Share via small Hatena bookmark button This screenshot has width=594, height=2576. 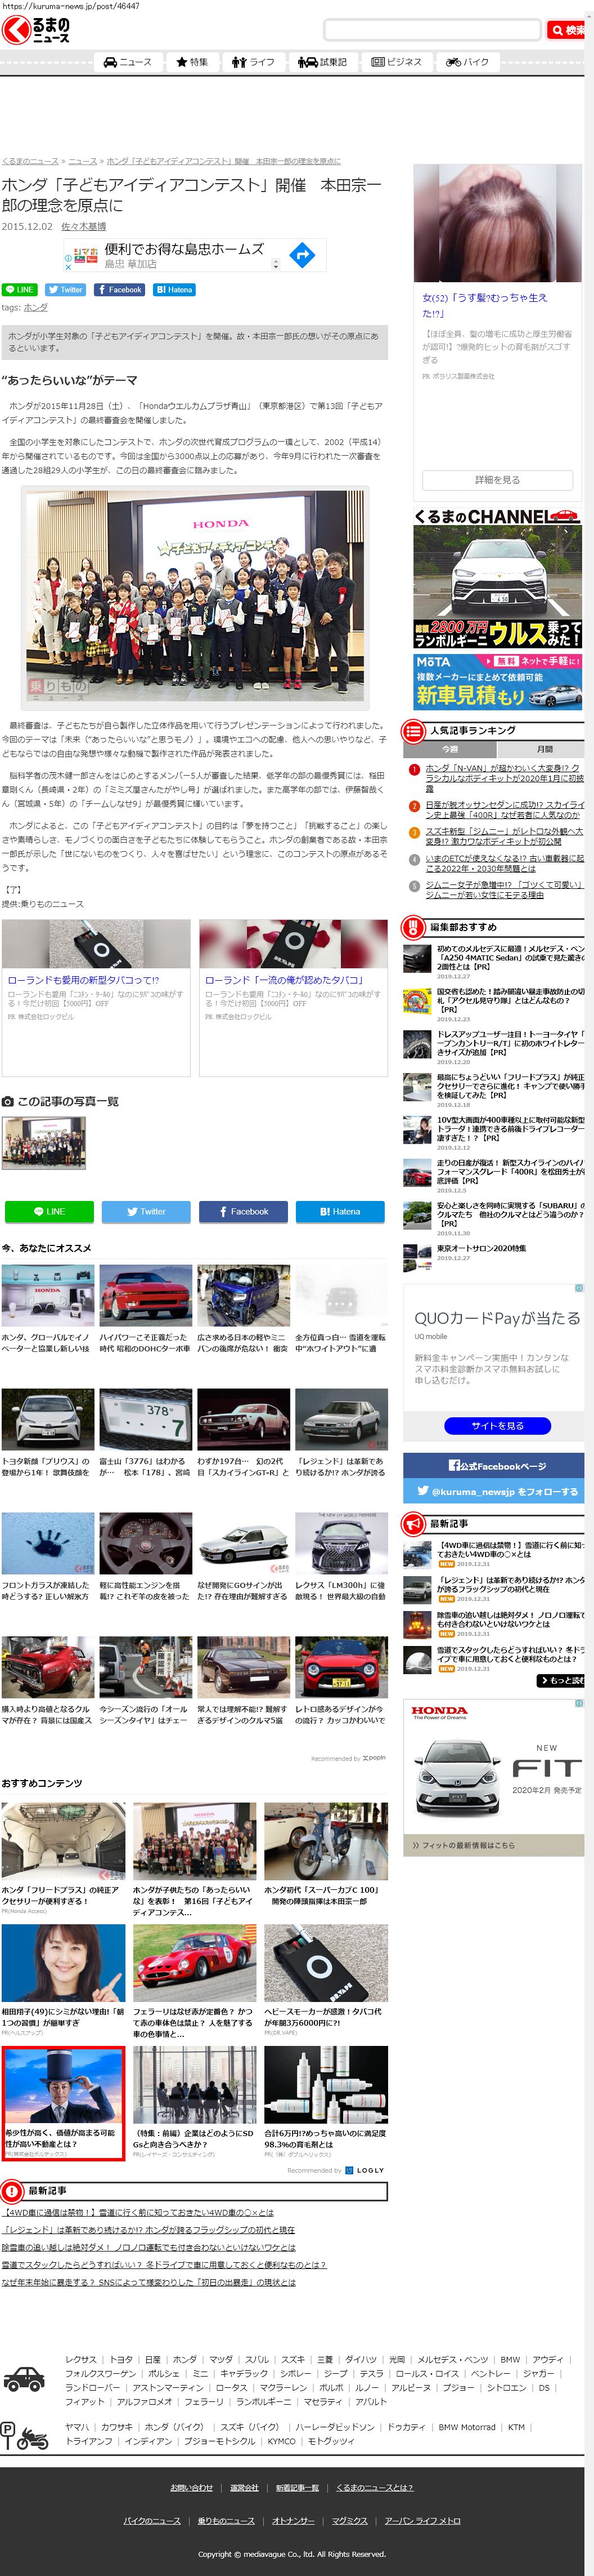click(174, 290)
